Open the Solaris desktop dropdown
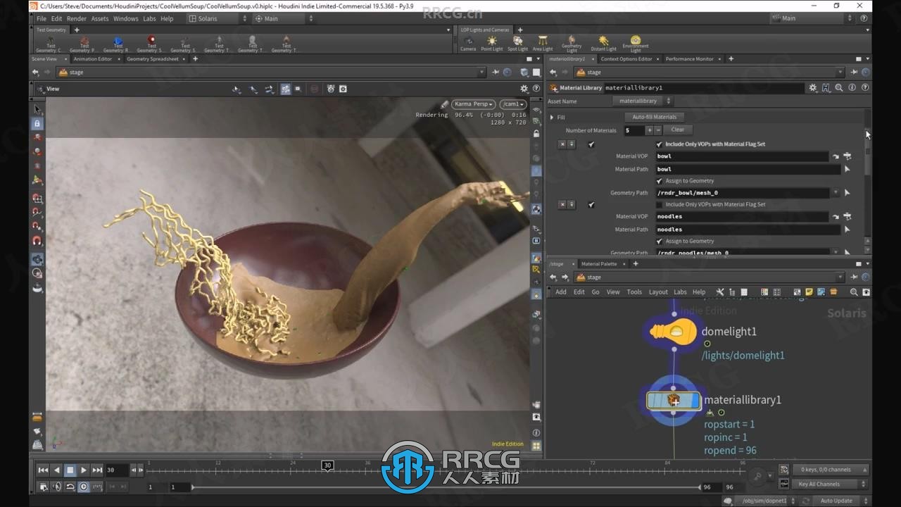The width and height of the screenshot is (901, 507). (218, 18)
